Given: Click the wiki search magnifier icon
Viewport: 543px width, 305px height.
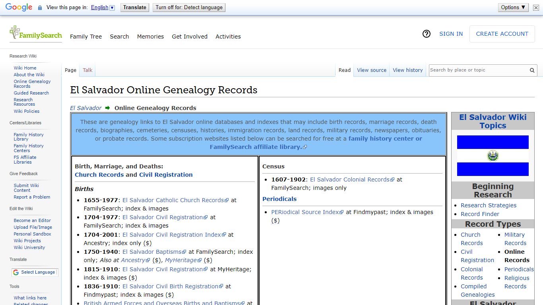Looking at the screenshot, I should (x=532, y=70).
